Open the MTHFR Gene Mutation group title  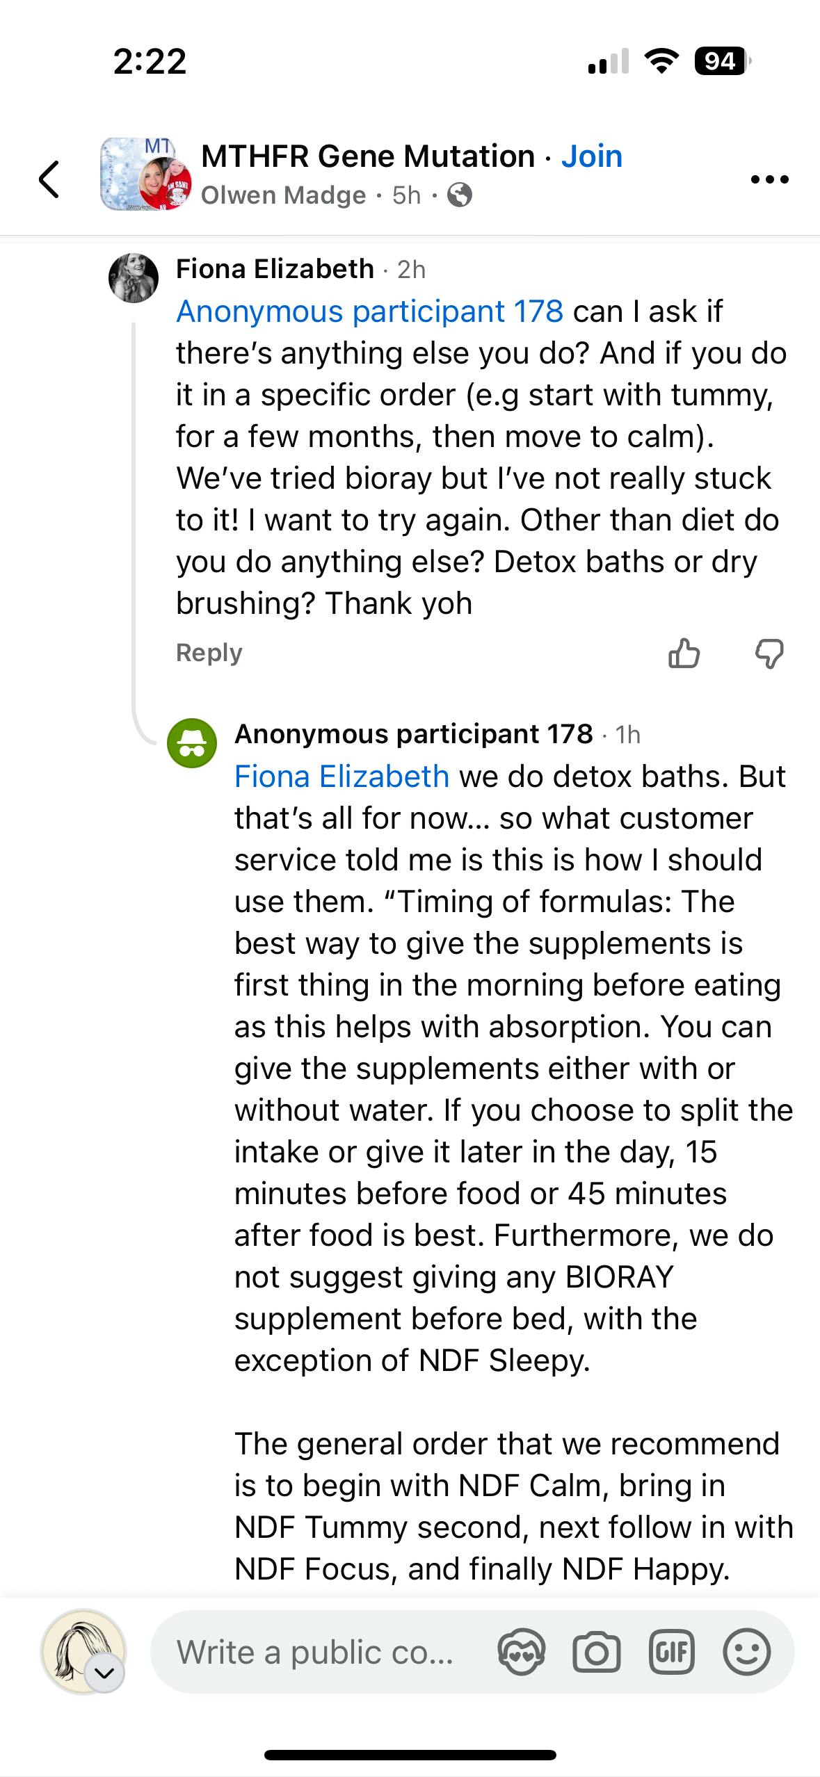click(x=368, y=156)
